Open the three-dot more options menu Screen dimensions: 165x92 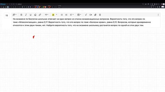tap(158, 15)
